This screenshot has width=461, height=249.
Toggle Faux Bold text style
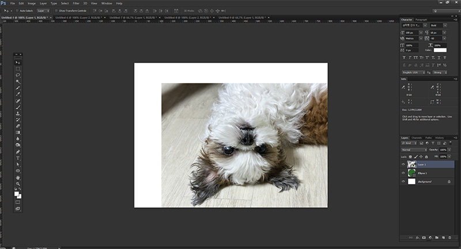(404, 58)
